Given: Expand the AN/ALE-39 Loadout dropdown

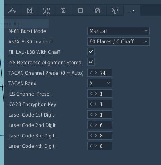Looking at the screenshot, I should click(119, 41).
